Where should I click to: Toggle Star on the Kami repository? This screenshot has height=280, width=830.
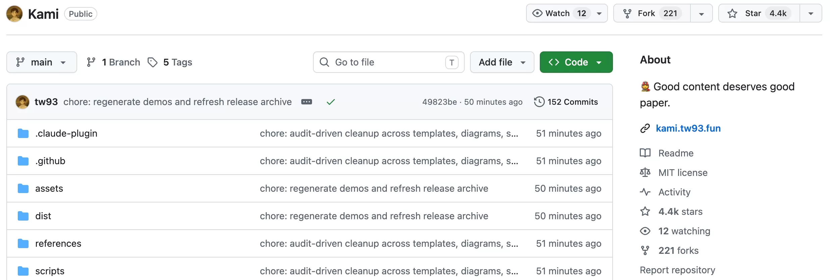(x=759, y=13)
